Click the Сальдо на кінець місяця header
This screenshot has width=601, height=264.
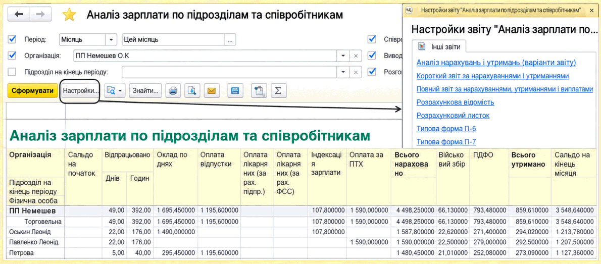572,164
